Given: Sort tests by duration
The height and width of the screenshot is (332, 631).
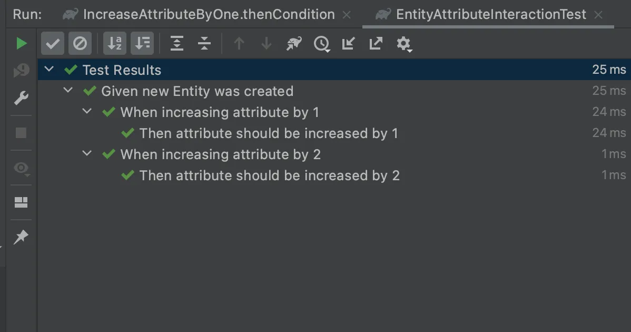Looking at the screenshot, I should pyautogui.click(x=142, y=43).
